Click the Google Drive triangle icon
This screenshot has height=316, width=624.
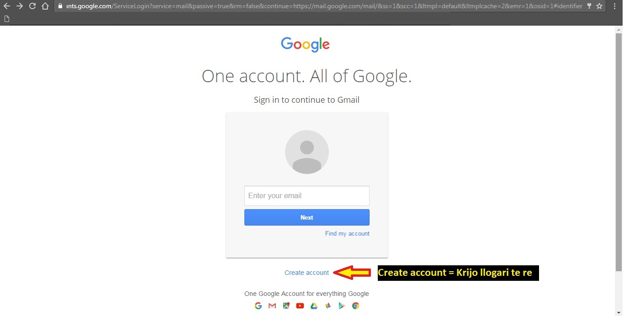314,306
